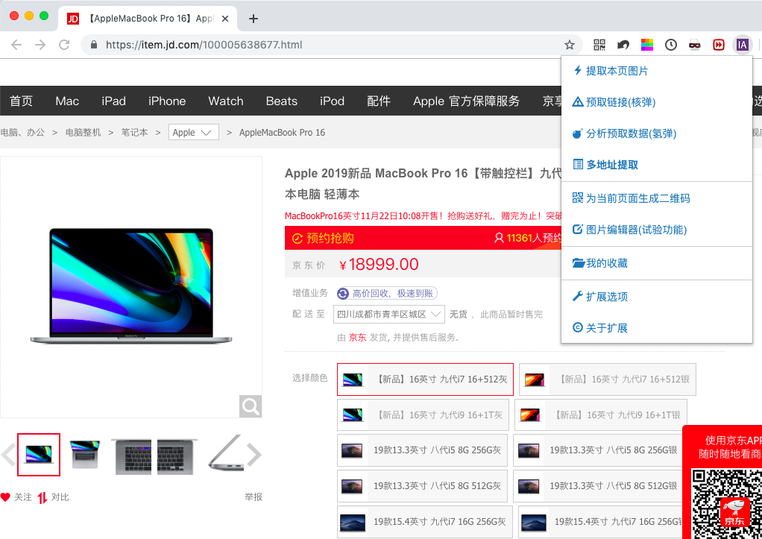Go to 首页 in store navigation
The image size is (762, 539).
click(x=22, y=101)
